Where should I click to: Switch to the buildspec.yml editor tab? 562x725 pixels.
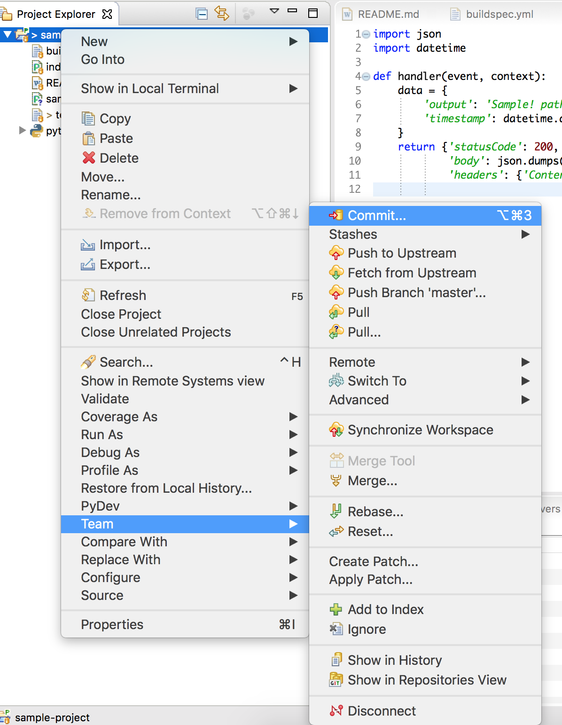pyautogui.click(x=499, y=14)
